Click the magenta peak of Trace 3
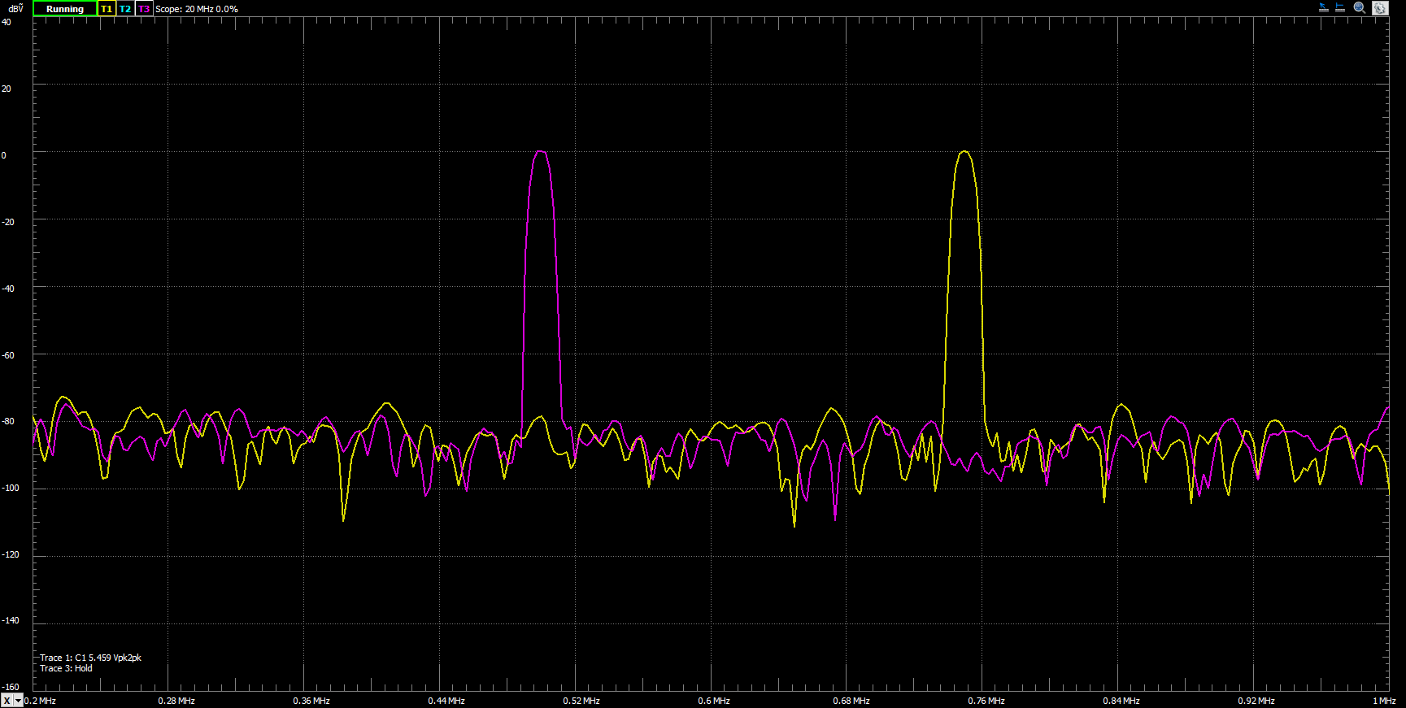This screenshot has width=1406, height=708. 541,152
